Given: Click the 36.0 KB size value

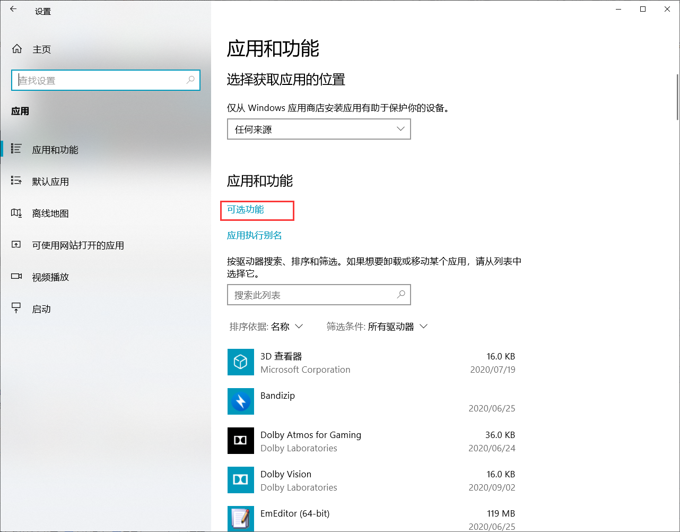Looking at the screenshot, I should tap(500, 435).
